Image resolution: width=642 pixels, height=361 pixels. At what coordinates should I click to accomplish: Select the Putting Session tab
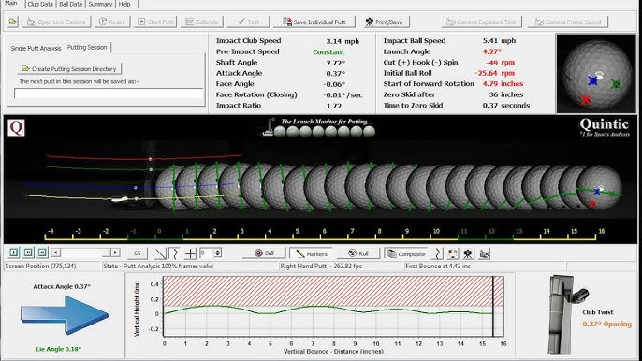pyautogui.click(x=87, y=47)
